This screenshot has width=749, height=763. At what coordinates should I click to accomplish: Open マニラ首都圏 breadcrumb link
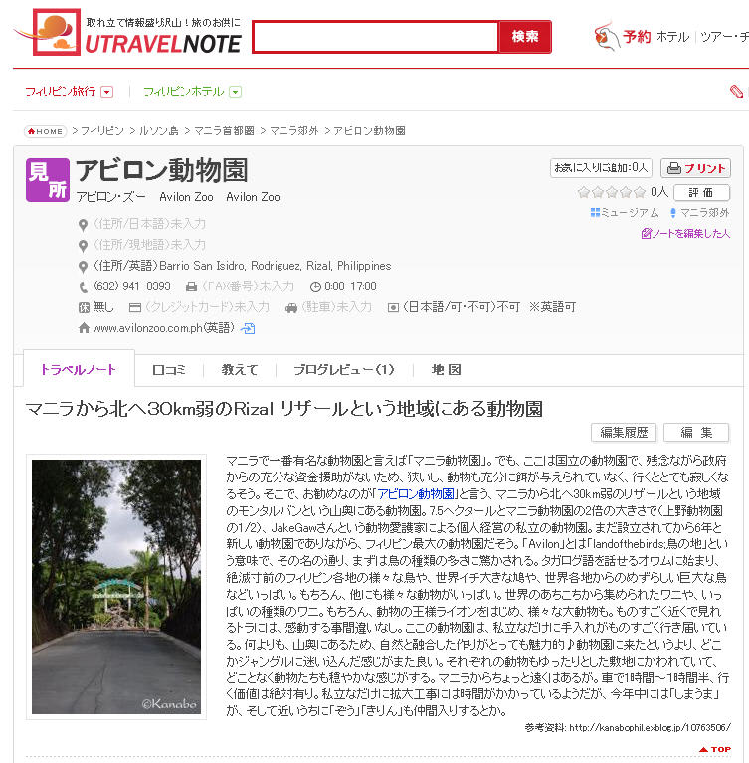tap(224, 131)
